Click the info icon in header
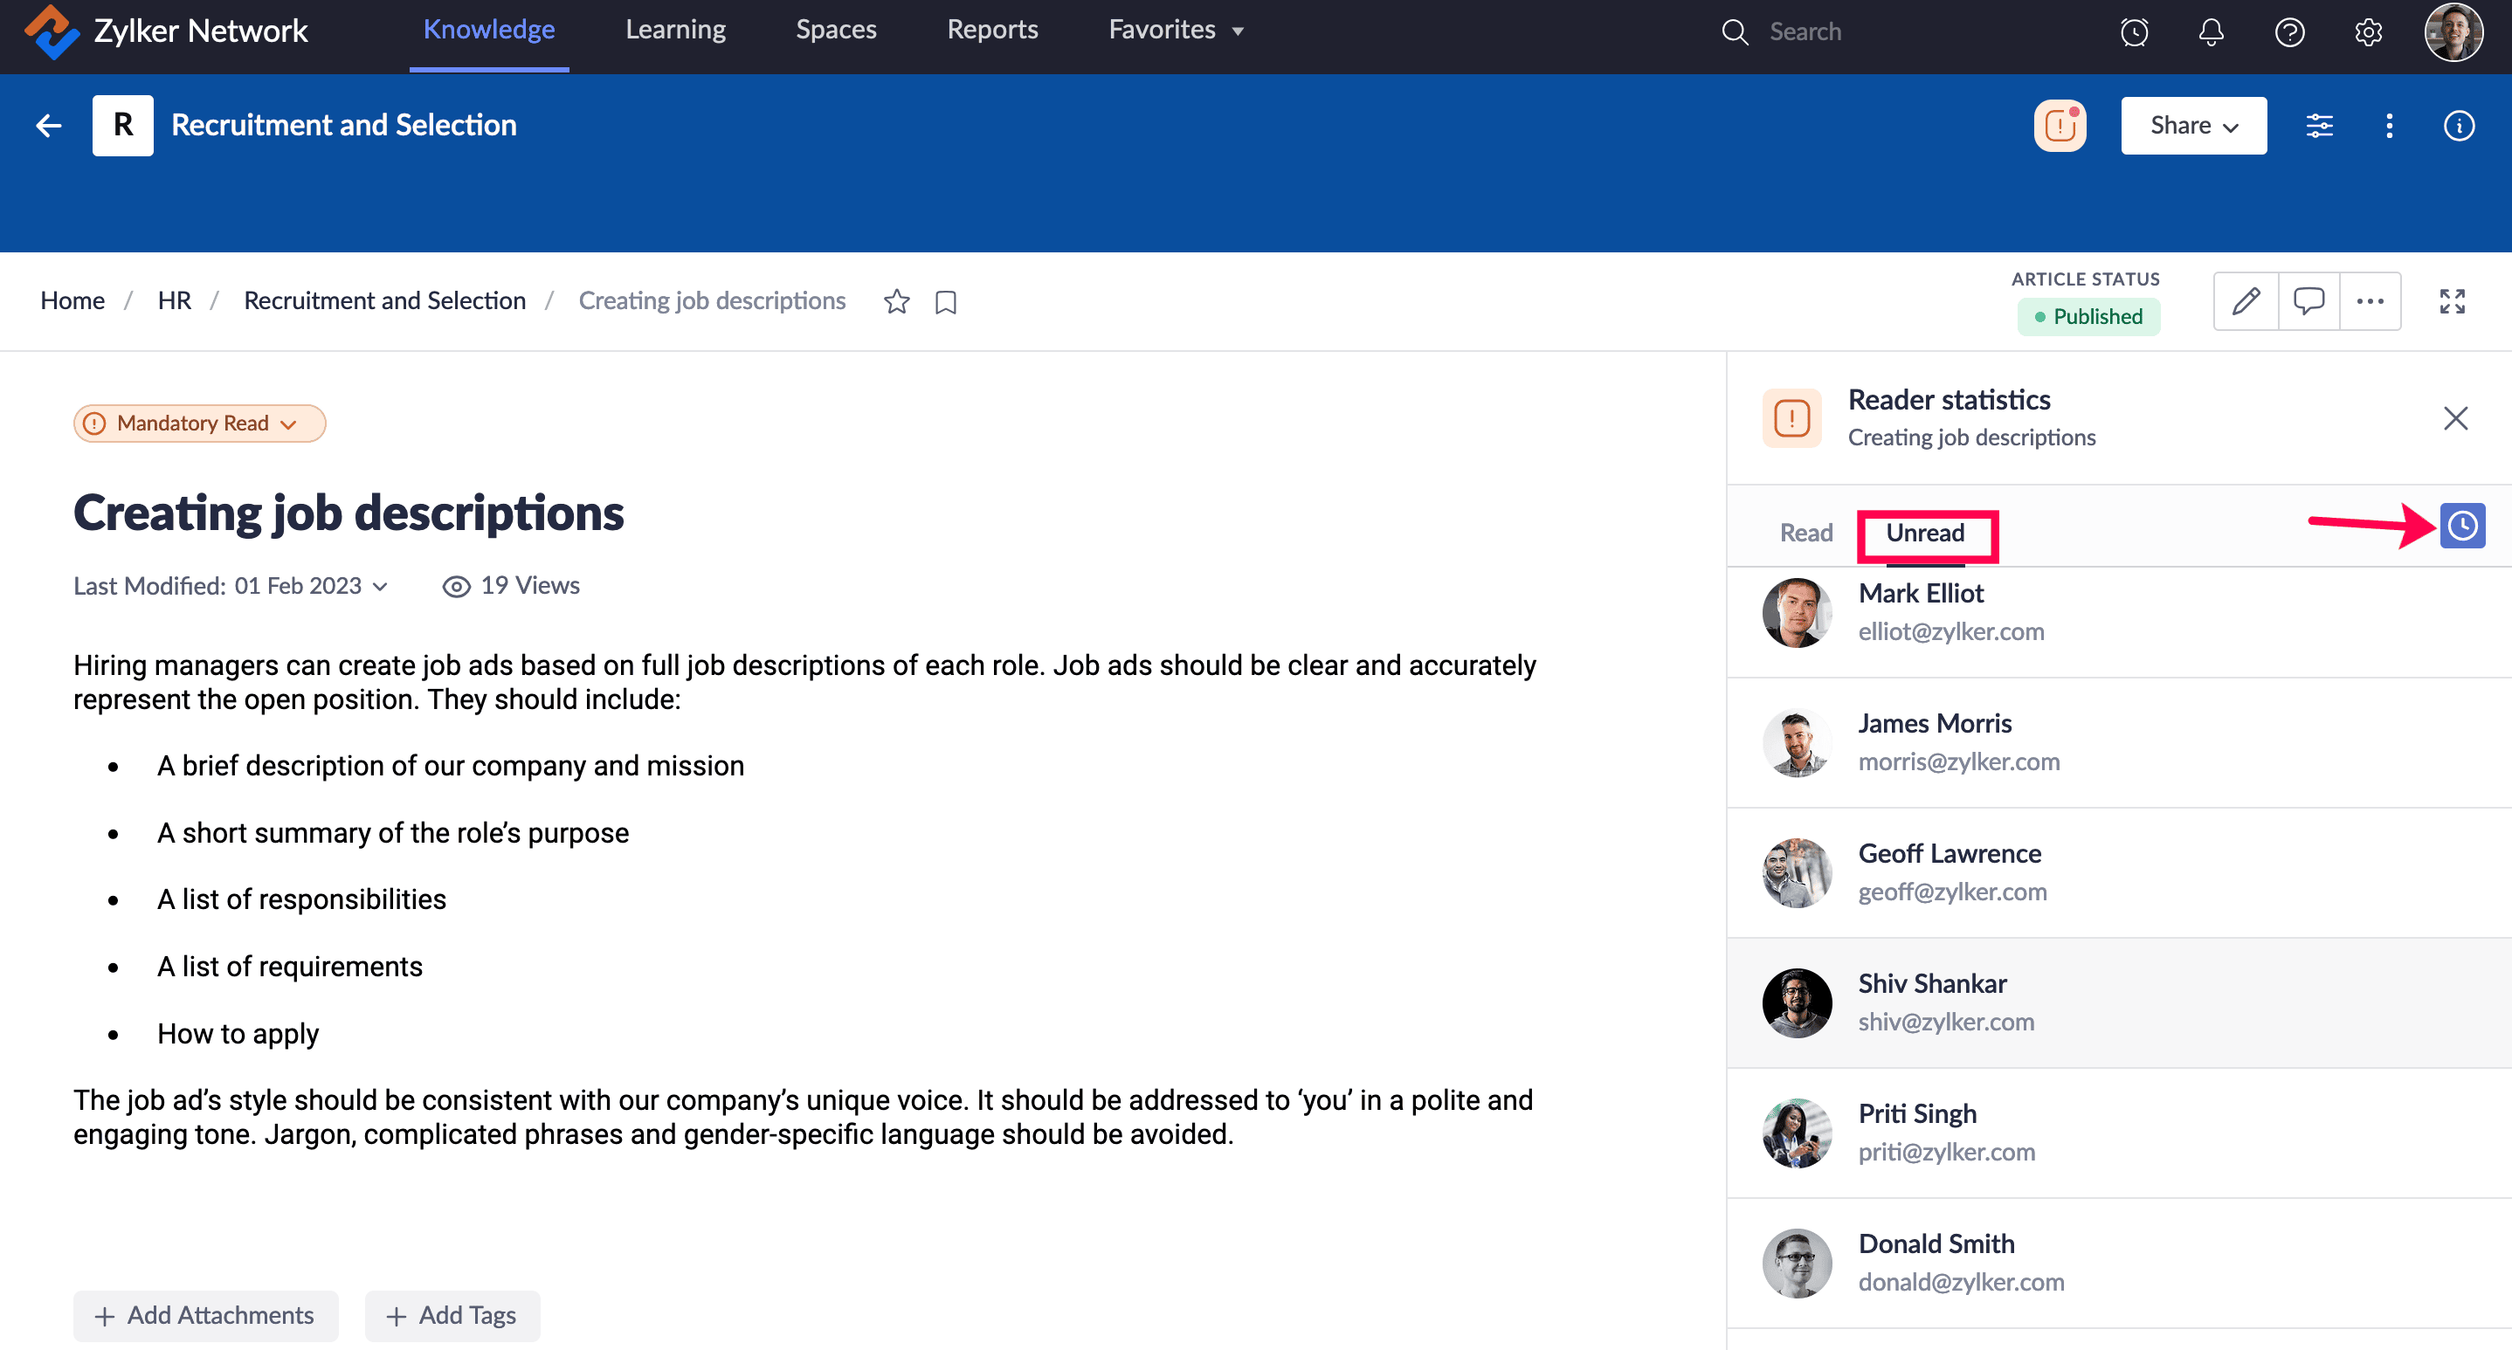Image resolution: width=2512 pixels, height=1350 pixels. coord(2459,126)
